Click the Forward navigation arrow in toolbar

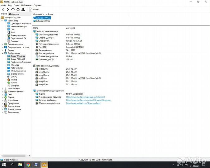[8, 9]
